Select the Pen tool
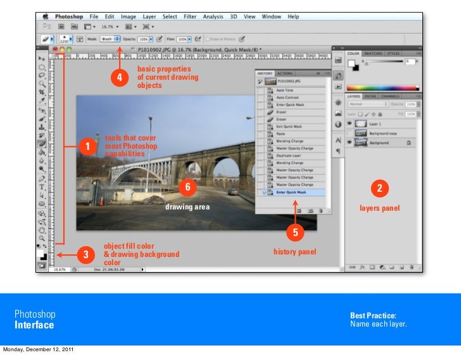The image size is (461, 355). coord(42,178)
